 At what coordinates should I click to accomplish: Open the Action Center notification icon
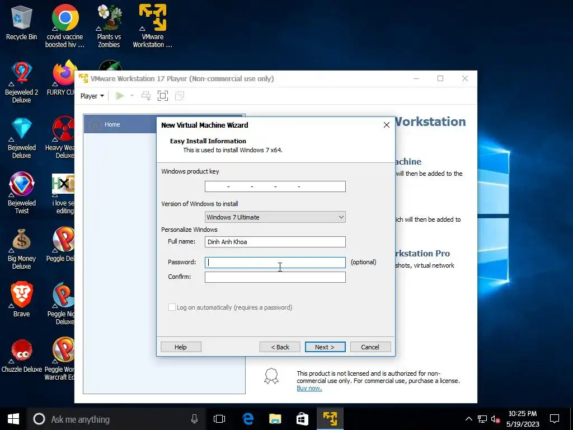coord(555,419)
